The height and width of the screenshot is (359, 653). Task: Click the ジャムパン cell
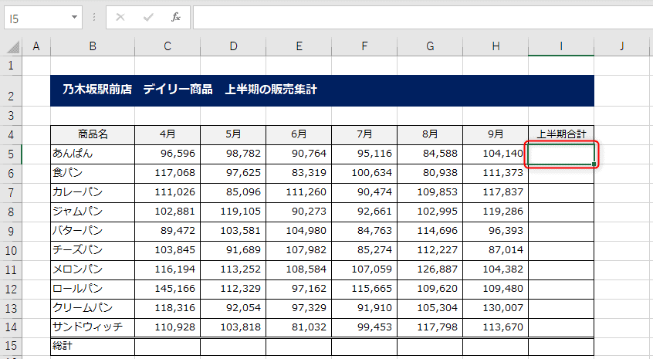click(93, 212)
